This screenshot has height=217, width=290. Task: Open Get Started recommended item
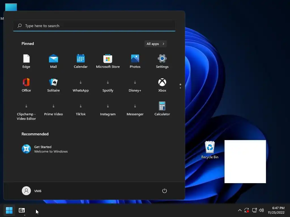click(45, 149)
